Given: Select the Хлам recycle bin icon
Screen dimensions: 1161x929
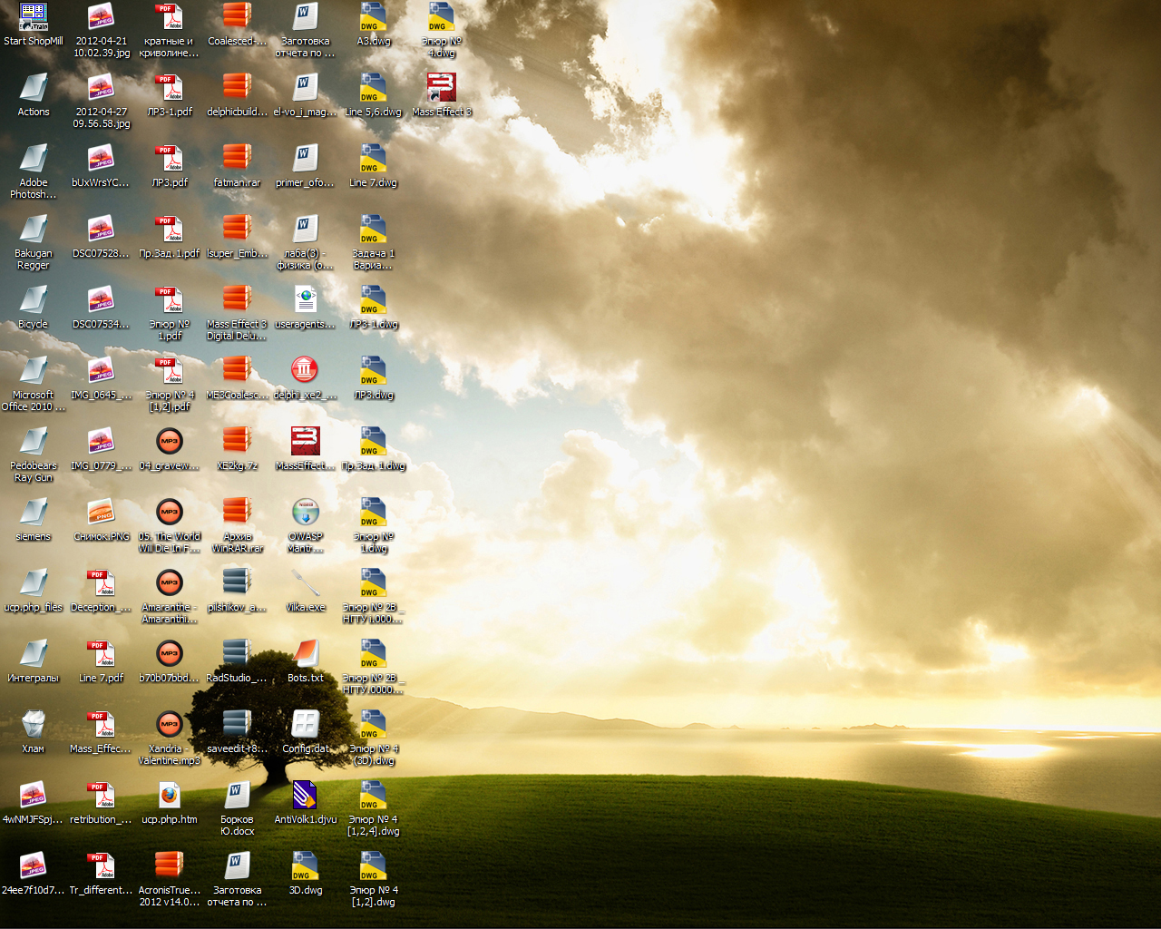Looking at the screenshot, I should coord(34,732).
